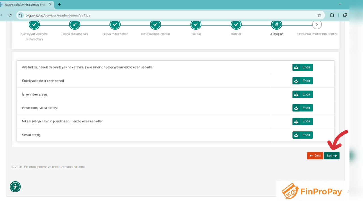363x201 pixels.
Task: Click the Şəxsiyyəti təsdiq edən sənəd text
Action: 43,81
